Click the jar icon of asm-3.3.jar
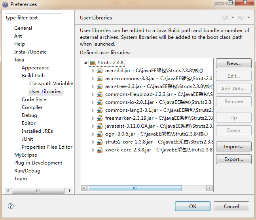 (100, 71)
